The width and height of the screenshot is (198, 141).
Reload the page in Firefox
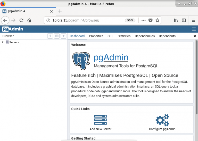[21, 20]
